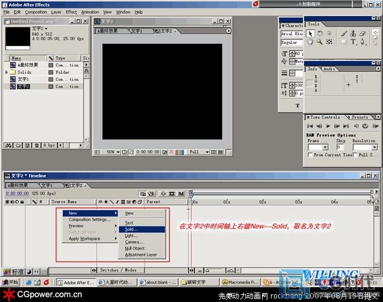Expand the Solids folder in Project

tap(7, 72)
